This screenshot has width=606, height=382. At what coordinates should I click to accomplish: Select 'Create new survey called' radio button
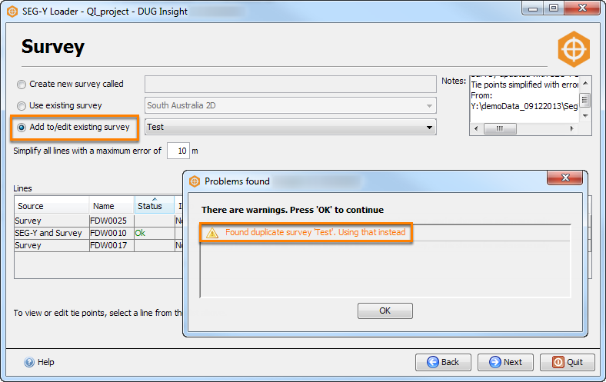(x=22, y=85)
